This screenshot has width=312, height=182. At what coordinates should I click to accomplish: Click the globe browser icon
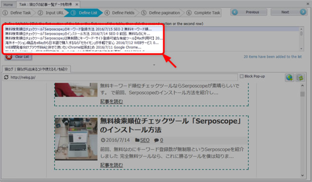pyautogui.click(x=289, y=77)
